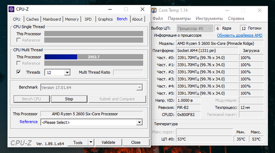Screen dimensions: 275x153
Task: Stop the running benchmark
Action: (x=69, y=99)
